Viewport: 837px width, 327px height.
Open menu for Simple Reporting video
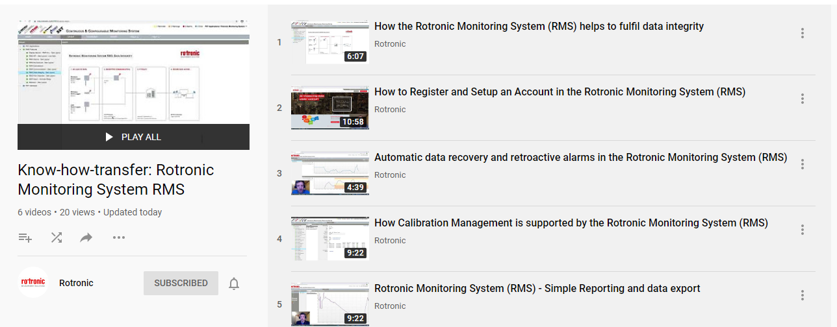(803, 295)
